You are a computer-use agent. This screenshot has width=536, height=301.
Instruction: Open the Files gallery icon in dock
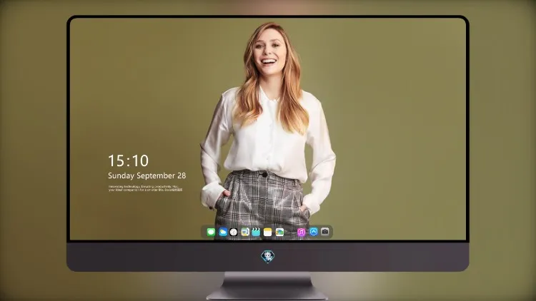(279, 232)
